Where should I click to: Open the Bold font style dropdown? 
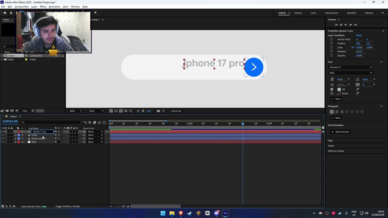click(350, 73)
